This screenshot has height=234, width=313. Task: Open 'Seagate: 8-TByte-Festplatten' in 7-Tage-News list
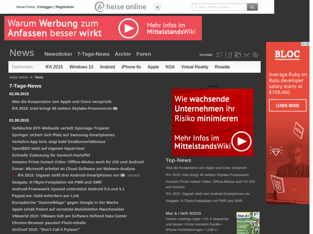pyautogui.click(x=57, y=182)
